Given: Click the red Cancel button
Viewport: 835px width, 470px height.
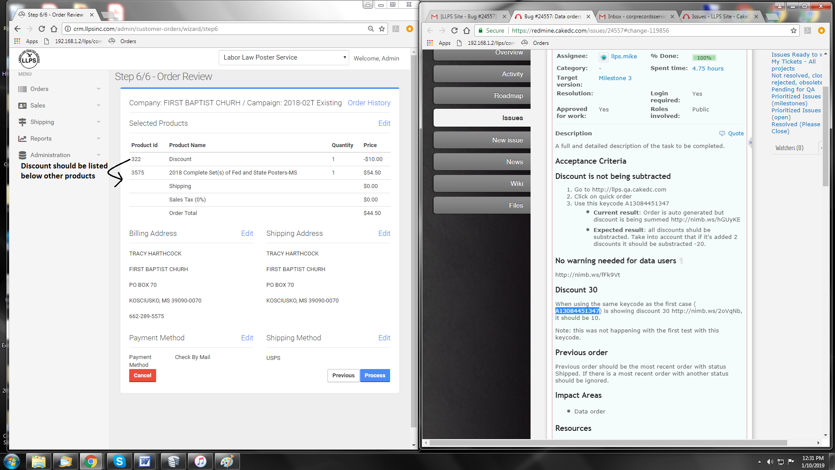Looking at the screenshot, I should click(x=142, y=376).
